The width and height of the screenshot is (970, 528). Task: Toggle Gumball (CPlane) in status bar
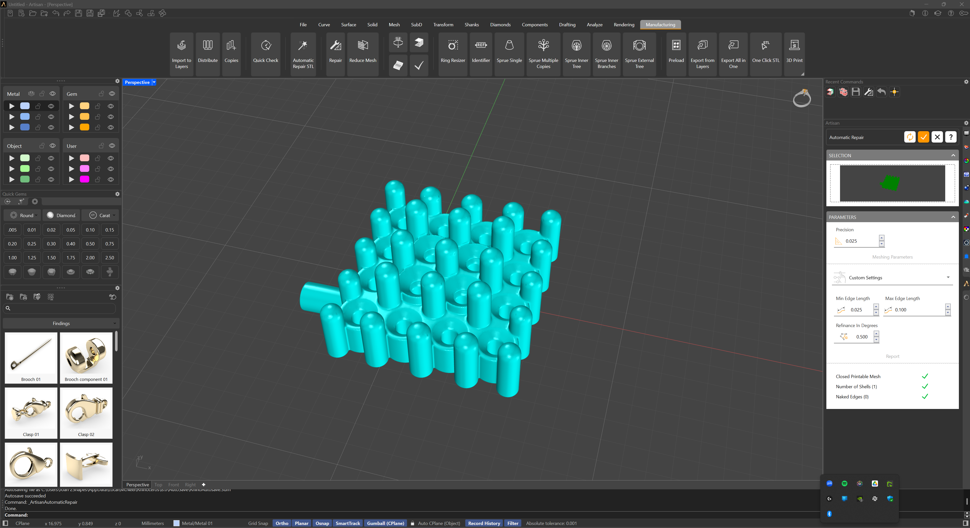[385, 523]
